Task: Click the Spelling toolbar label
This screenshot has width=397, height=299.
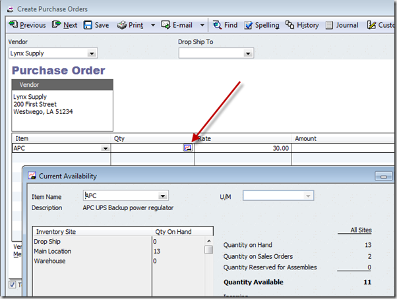Action: pyautogui.click(x=267, y=25)
